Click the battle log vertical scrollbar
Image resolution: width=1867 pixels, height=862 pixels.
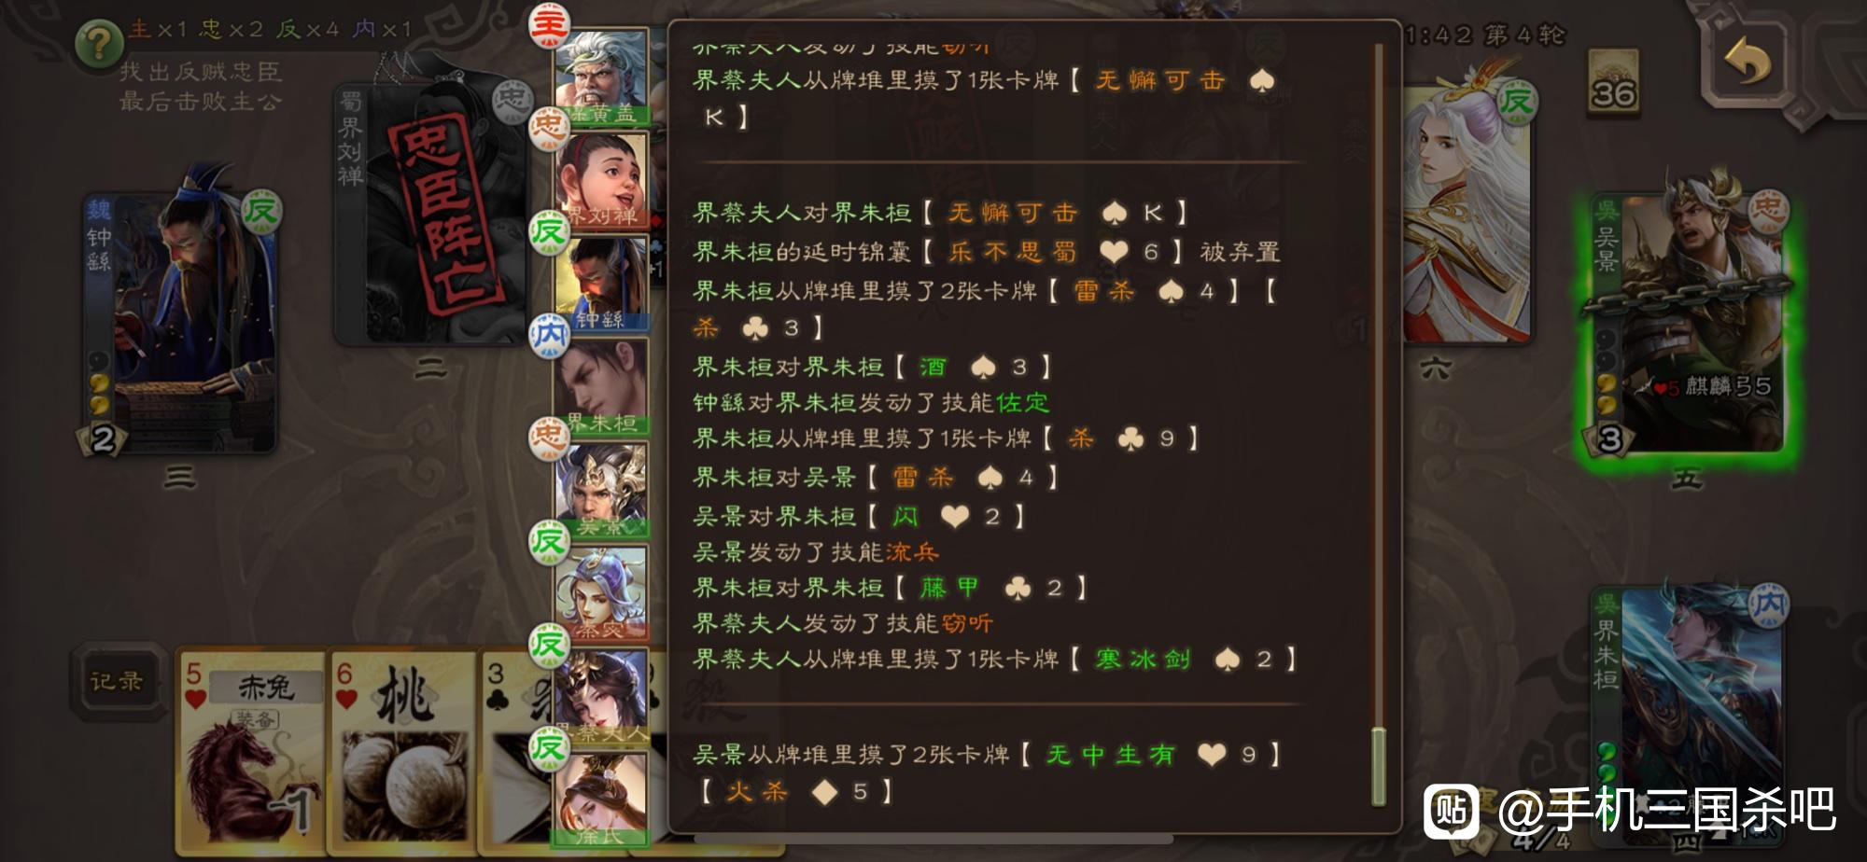pyautogui.click(x=1378, y=424)
